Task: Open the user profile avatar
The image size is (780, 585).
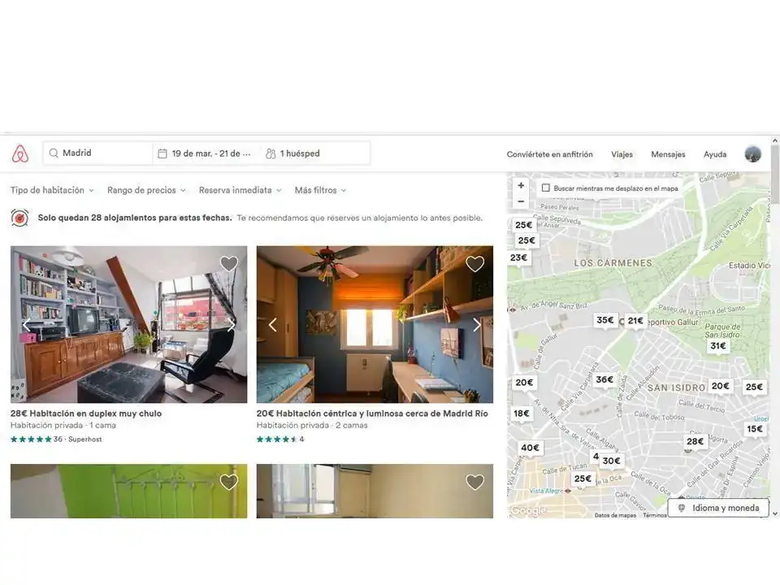Action: pyautogui.click(x=753, y=154)
